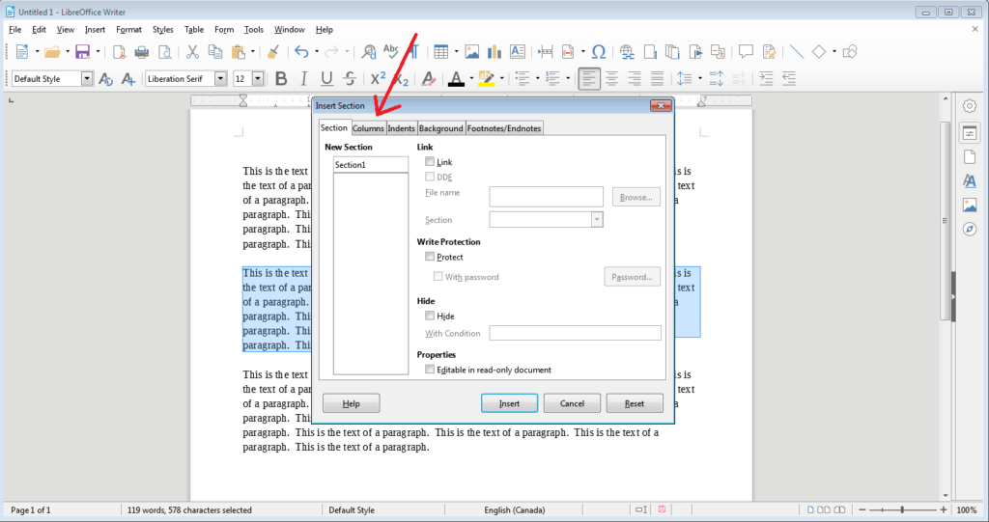This screenshot has height=522, width=989.
Task: Click the Clone Formatting brush icon
Action: point(273,52)
